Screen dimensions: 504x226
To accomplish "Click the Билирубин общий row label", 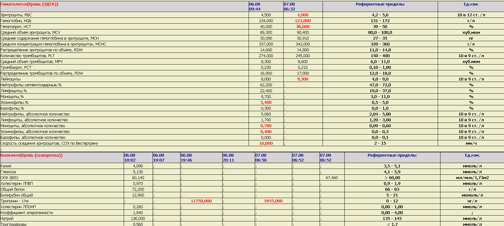I will [17, 195].
